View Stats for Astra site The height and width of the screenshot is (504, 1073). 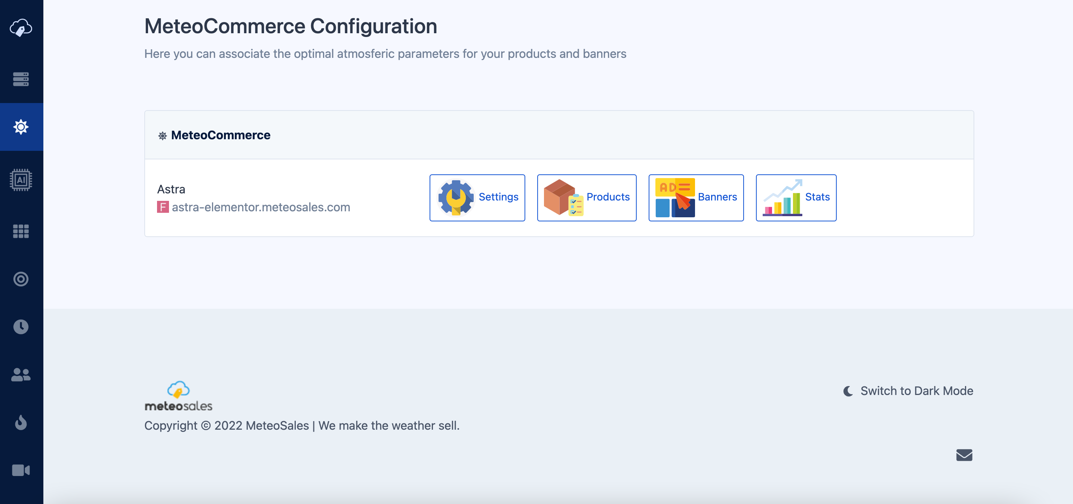tap(796, 197)
